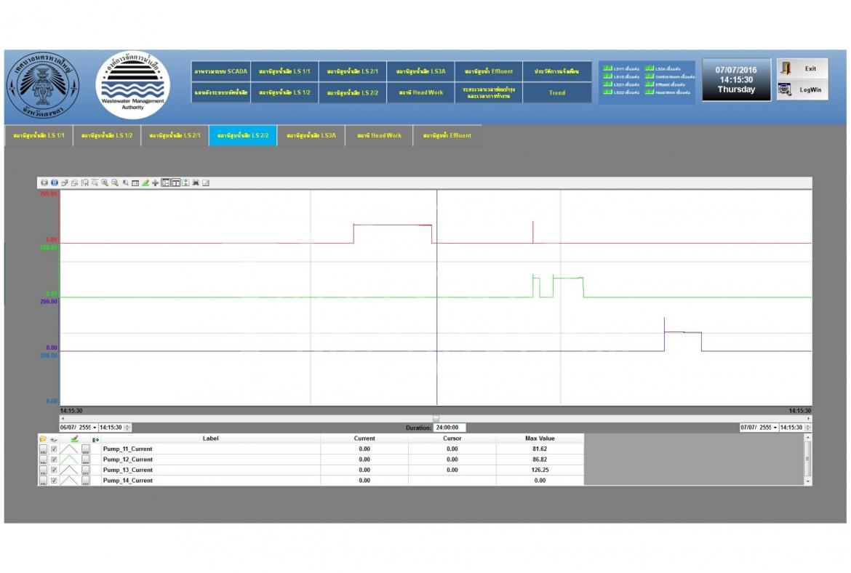Click the pause button in the trend toolbar

coord(54,183)
